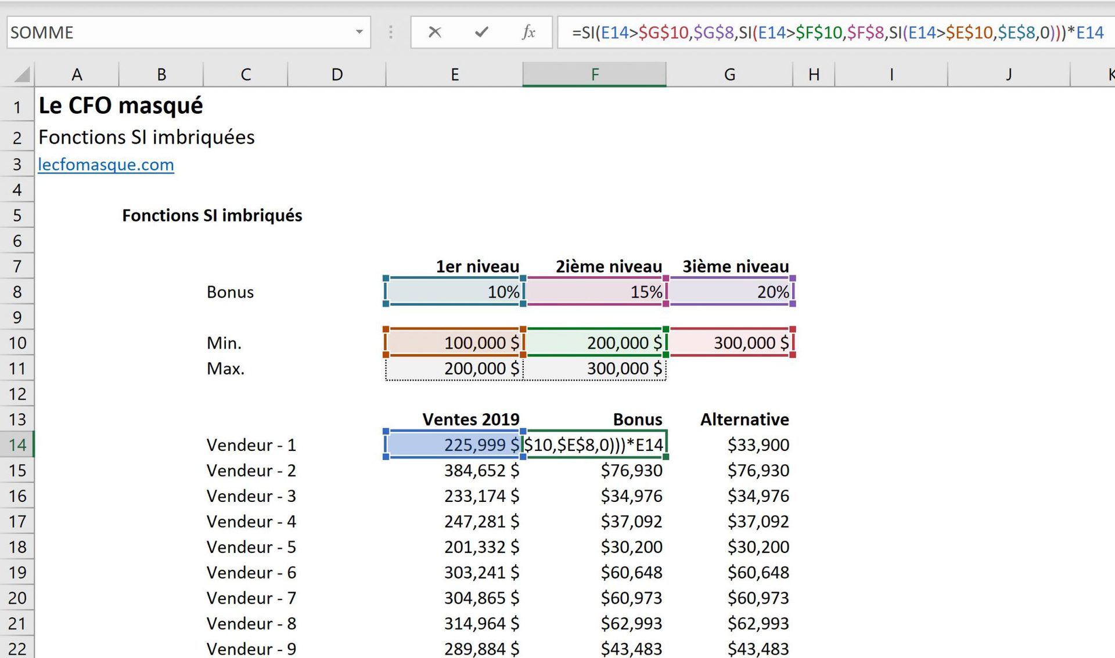Select the row 1 header

click(x=17, y=106)
